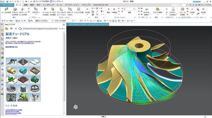
Task: Open the History clock icon in resource bar
Action: coord(2,75)
